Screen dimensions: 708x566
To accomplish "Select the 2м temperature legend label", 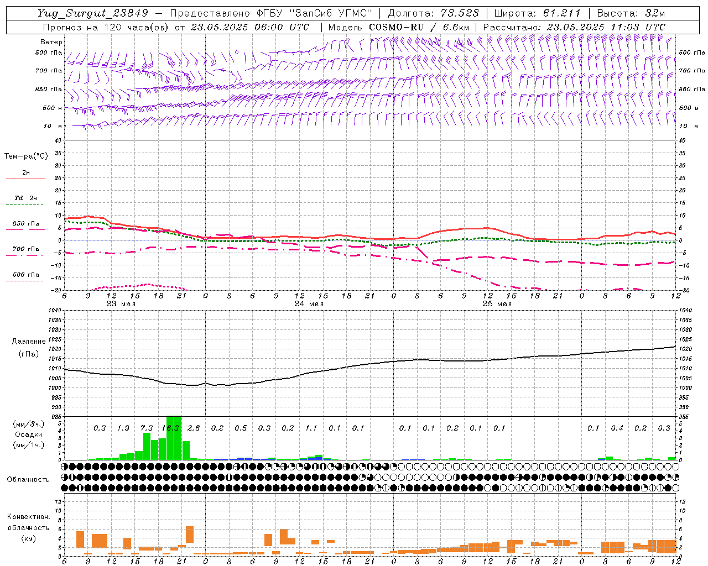I will tap(26, 172).
